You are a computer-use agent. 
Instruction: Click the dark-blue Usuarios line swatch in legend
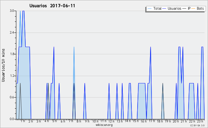164,9
